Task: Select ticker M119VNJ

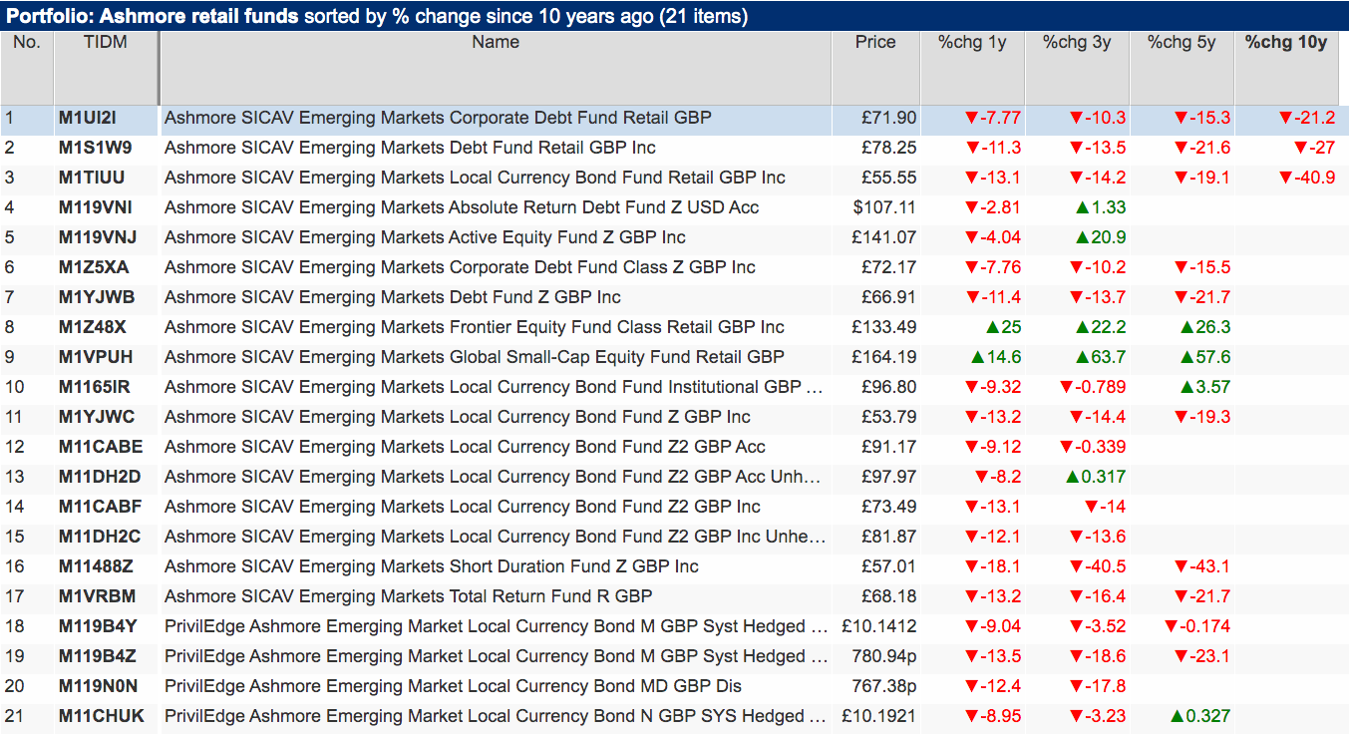Action: click(97, 237)
